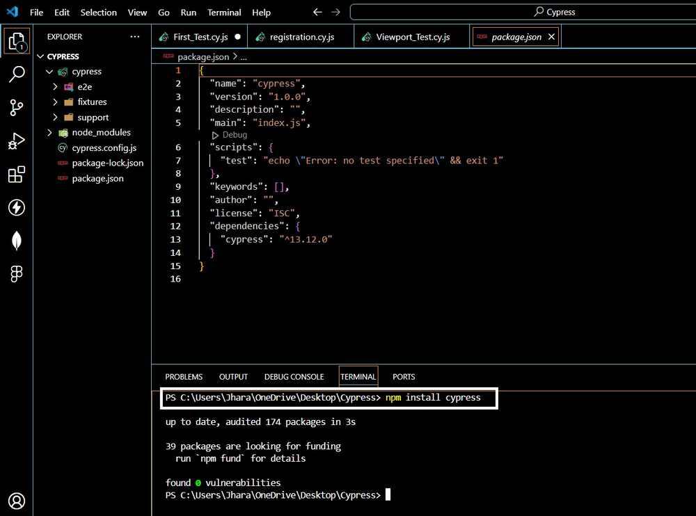Open the Terminal menu

pos(224,13)
